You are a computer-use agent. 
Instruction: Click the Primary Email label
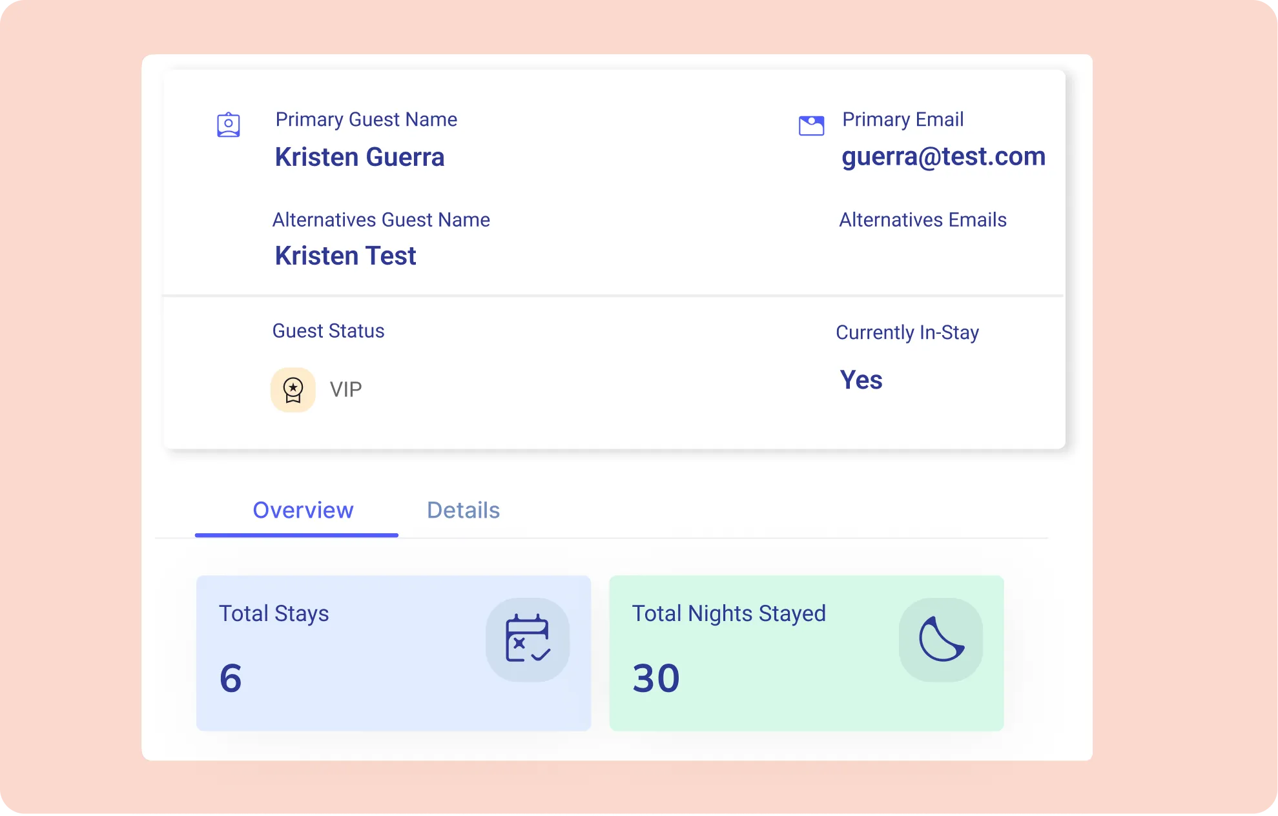tap(903, 119)
